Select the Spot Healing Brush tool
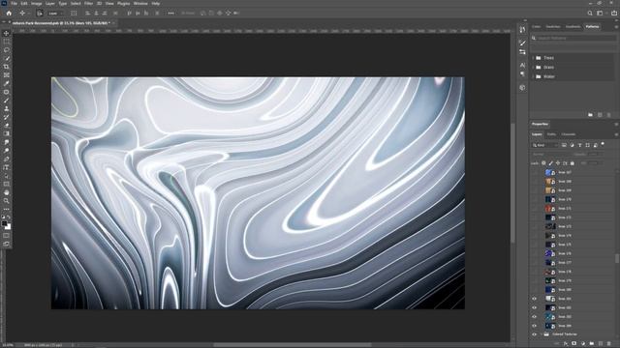 [7, 92]
